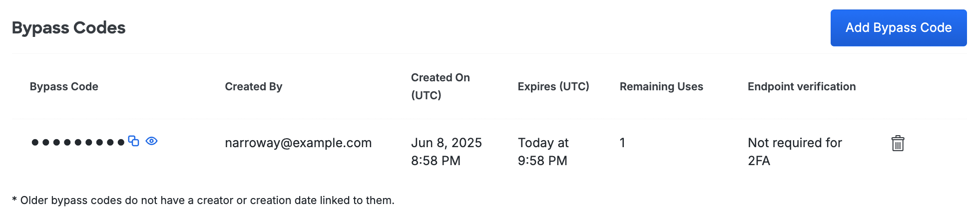Click the masked bypass code dots
974x219 pixels.
(77, 142)
